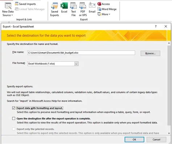This screenshot has width=172, height=144.
Task: Confirm the export with OK
Action: [x=134, y=140]
